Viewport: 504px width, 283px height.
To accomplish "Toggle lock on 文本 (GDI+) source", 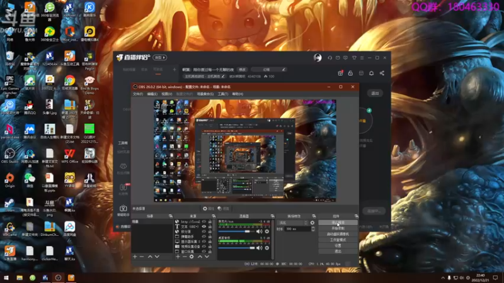I will click(210, 226).
